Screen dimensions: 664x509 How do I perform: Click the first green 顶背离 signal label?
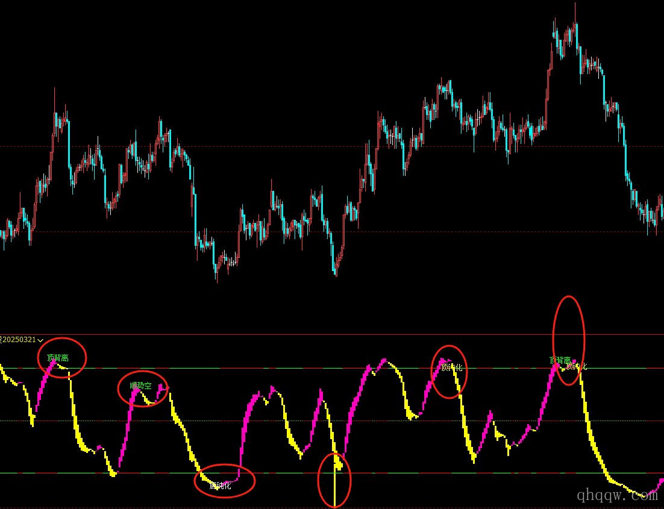(58, 358)
